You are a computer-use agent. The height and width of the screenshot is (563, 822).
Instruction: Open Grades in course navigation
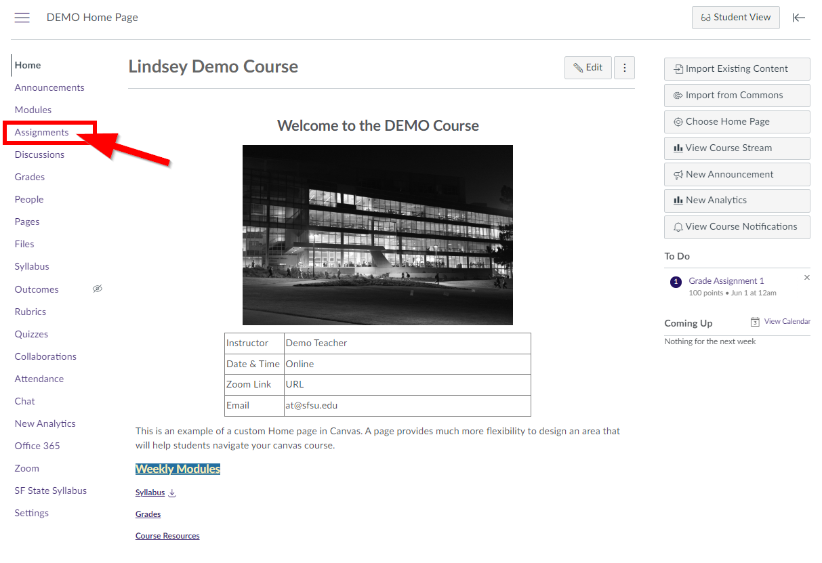point(30,177)
